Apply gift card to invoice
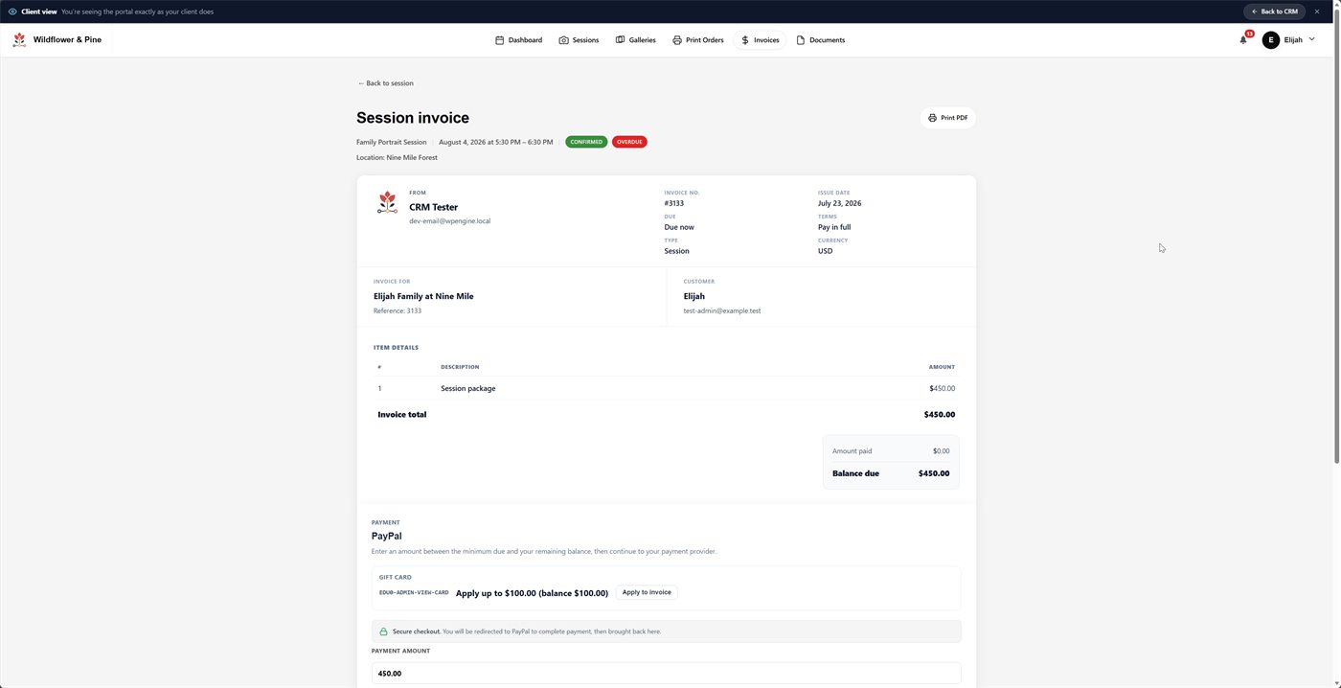 (x=647, y=592)
